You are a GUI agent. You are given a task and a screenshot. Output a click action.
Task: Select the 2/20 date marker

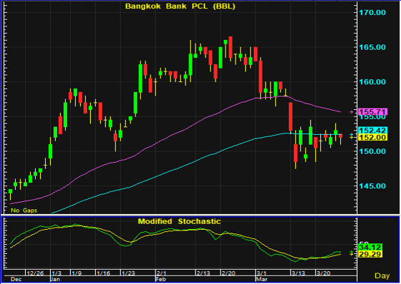coord(228,273)
